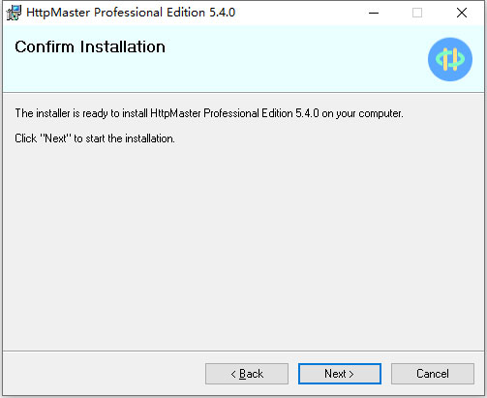The width and height of the screenshot is (487, 398).
Task: Click the 5.4.0 version in title bar
Action: 223,13
